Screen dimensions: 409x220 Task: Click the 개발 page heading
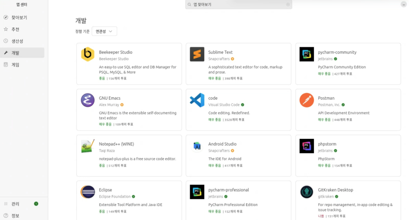[81, 21]
